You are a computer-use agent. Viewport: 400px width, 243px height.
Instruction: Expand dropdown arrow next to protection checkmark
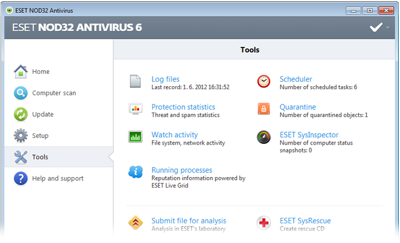pos(388,27)
